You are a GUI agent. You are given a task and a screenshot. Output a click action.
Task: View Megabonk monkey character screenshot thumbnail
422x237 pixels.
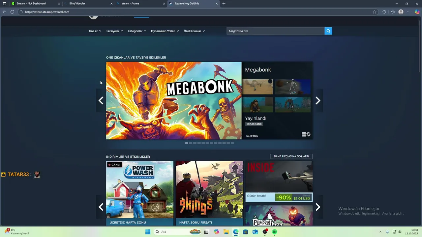(257, 105)
